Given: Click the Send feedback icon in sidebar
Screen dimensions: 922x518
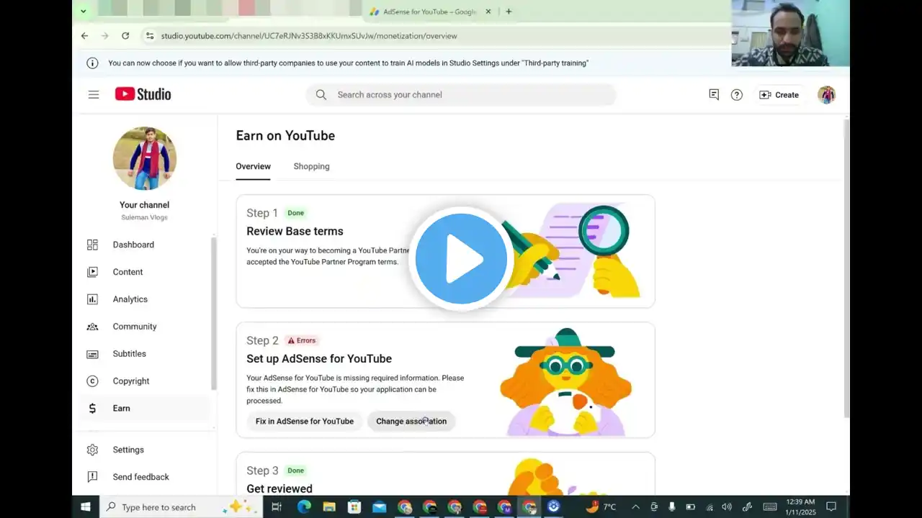Looking at the screenshot, I should [92, 477].
